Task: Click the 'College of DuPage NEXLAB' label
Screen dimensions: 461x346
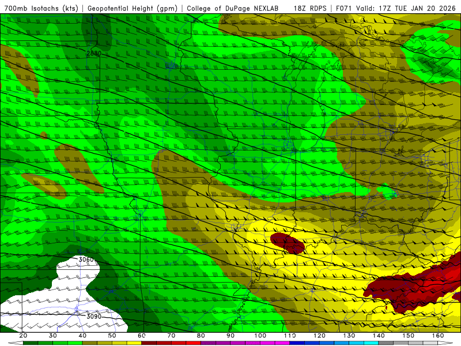Action: (x=233, y=8)
